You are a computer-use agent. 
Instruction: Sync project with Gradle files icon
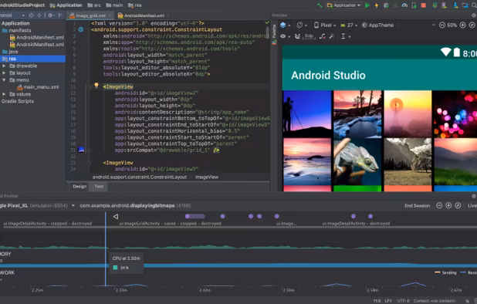click(x=435, y=5)
